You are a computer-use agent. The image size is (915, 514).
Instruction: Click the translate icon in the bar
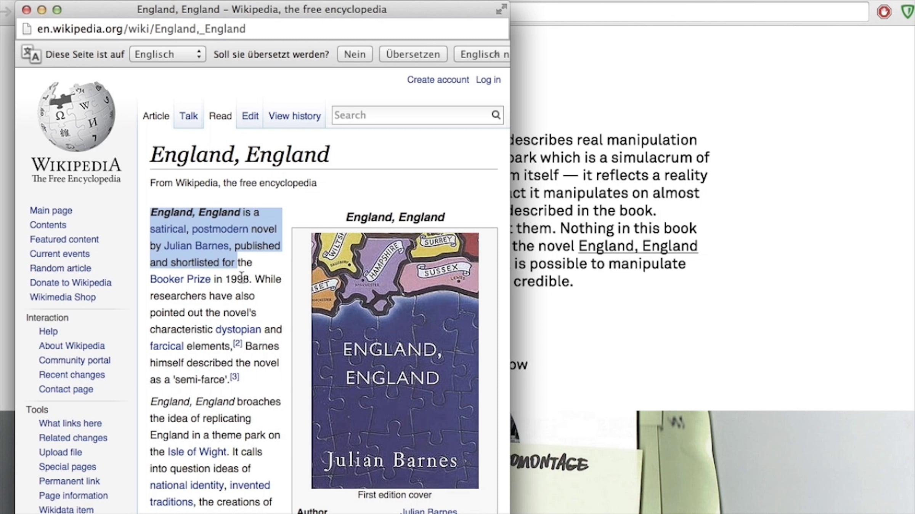[x=31, y=54]
